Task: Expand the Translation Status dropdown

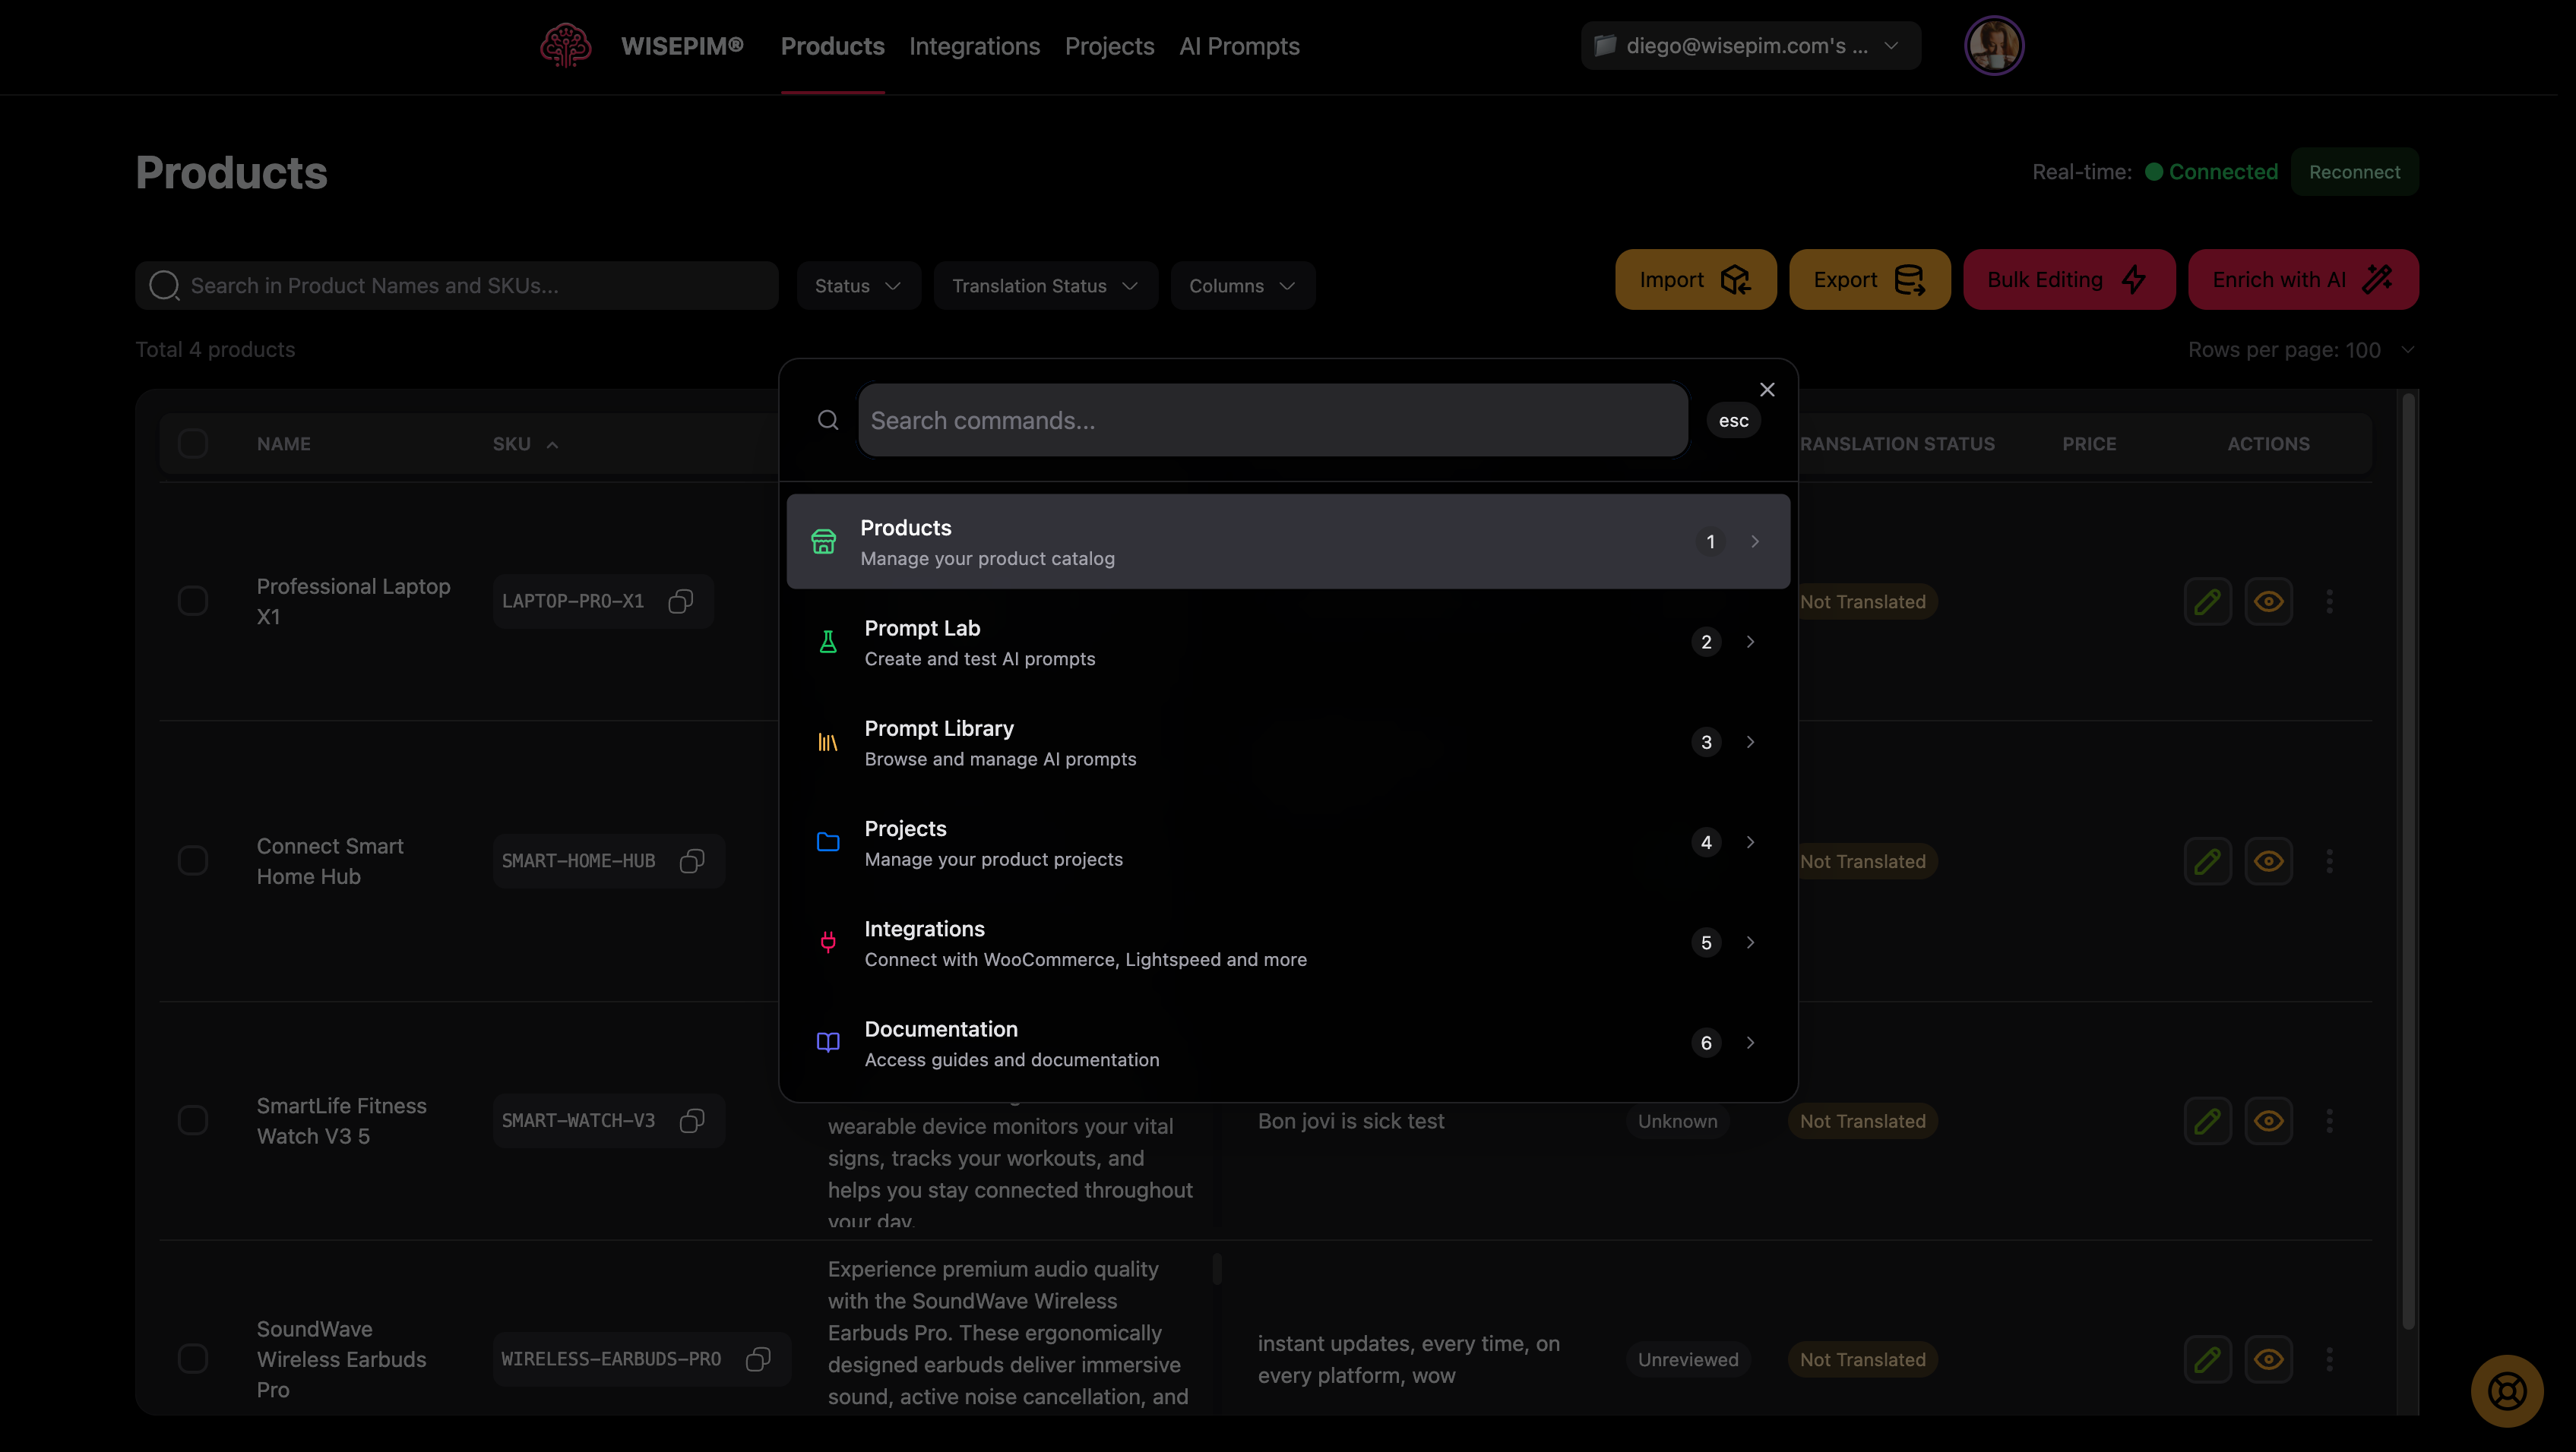Action: pos(1045,286)
